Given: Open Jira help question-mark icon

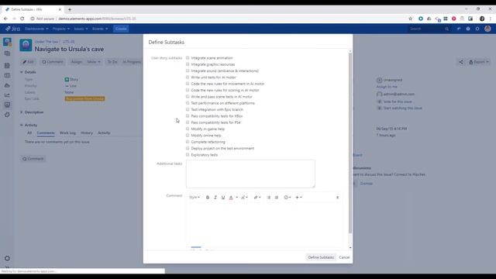Looking at the screenshot, I should [x=468, y=29].
